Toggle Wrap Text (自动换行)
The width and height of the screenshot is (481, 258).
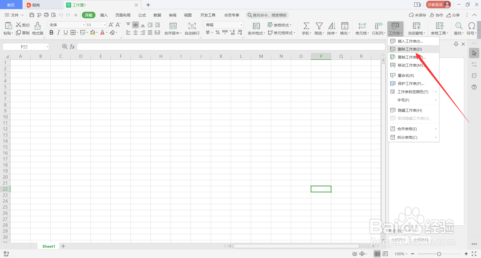192,28
